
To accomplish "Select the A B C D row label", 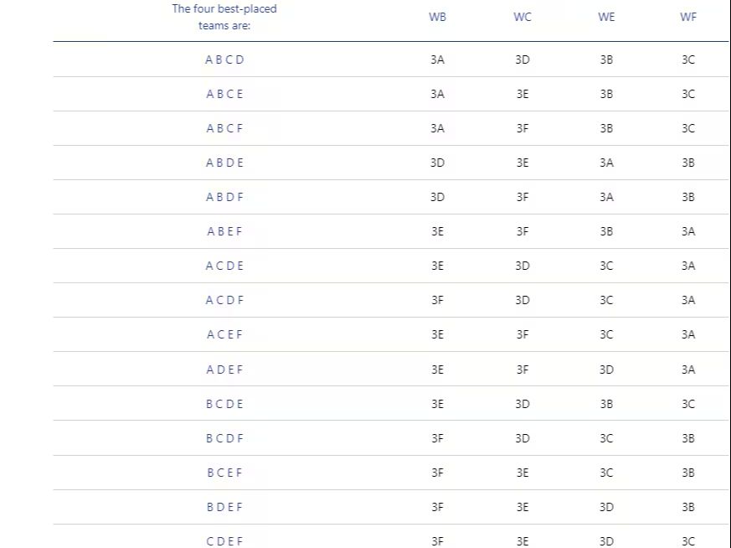I will click(x=224, y=59).
